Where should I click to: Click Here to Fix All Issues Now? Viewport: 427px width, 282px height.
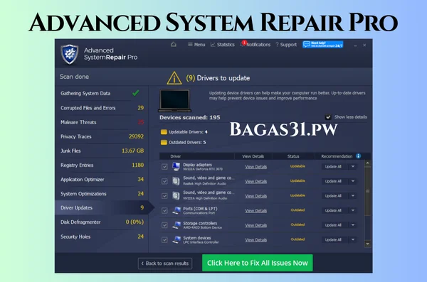[258, 263]
